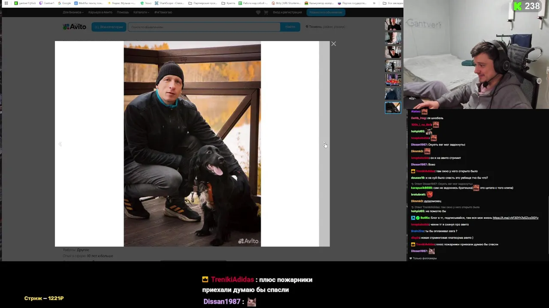This screenshot has width=549, height=308.
Task: Click BotRix username in chat
Action: click(426, 218)
